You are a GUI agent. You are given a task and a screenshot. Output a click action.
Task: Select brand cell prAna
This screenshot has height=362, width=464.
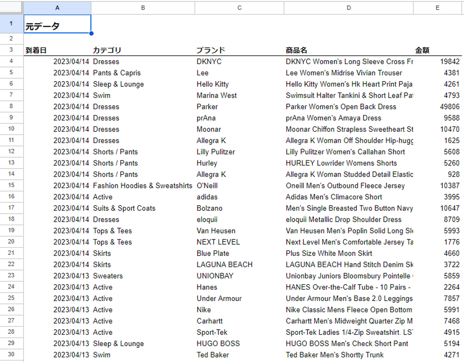click(239, 118)
